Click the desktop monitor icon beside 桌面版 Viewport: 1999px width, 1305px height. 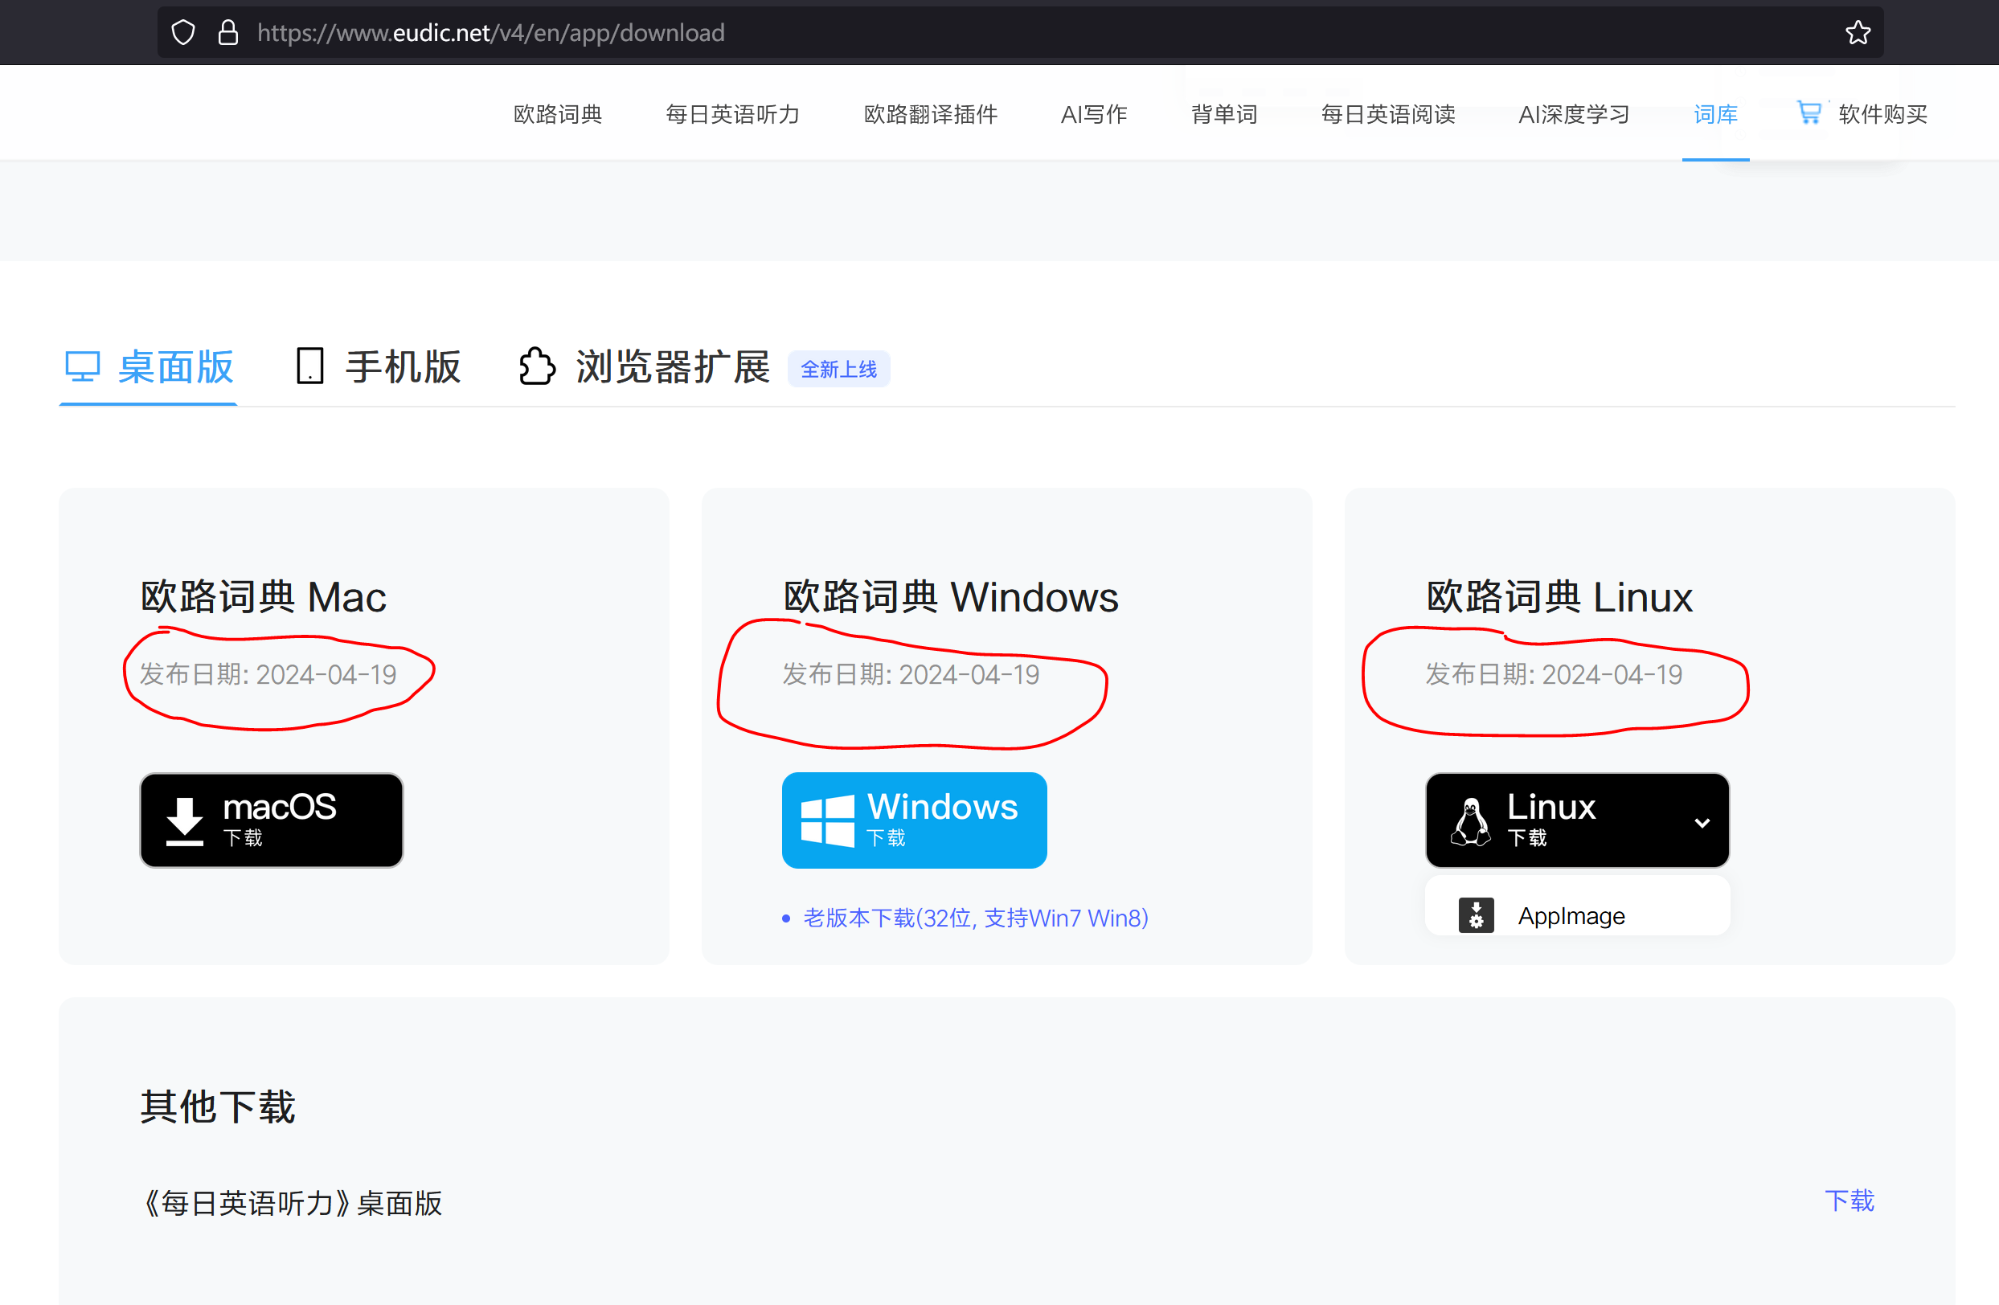(x=82, y=367)
